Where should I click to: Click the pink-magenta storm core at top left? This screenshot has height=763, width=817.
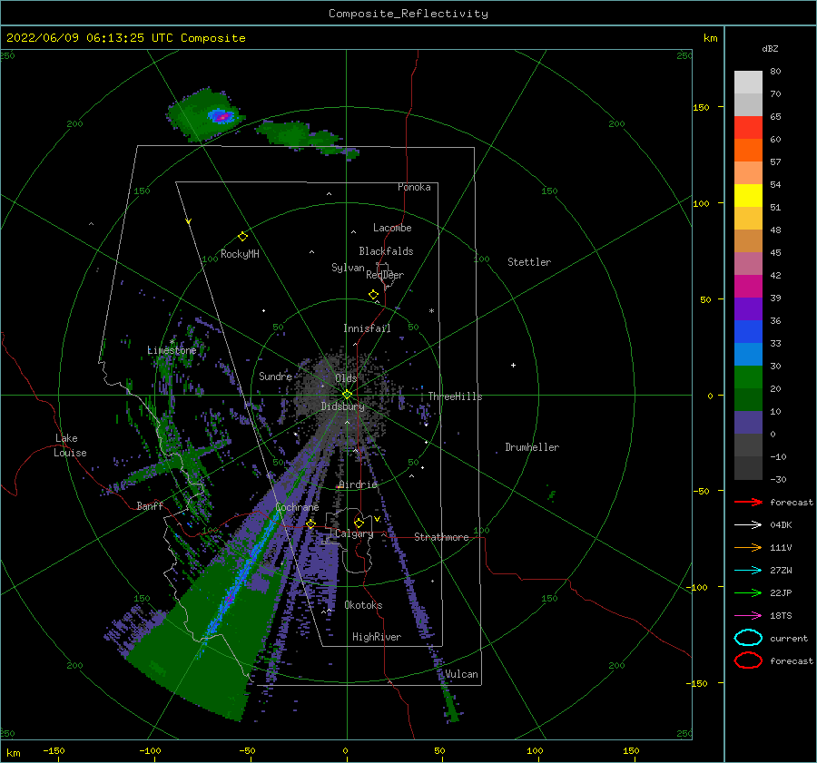tap(222, 117)
